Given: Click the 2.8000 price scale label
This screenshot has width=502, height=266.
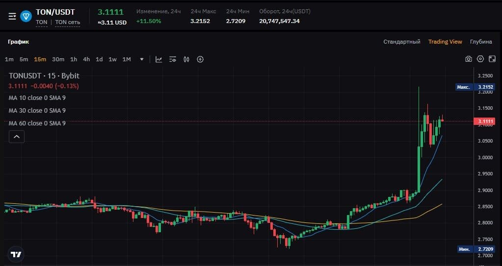Looking at the screenshot, I should pos(485,223).
